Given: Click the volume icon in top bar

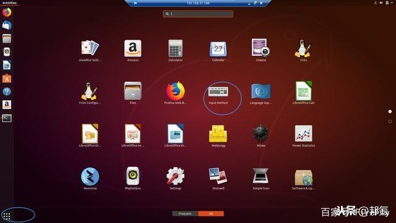Looking at the screenshot, I should pyautogui.click(x=381, y=2).
